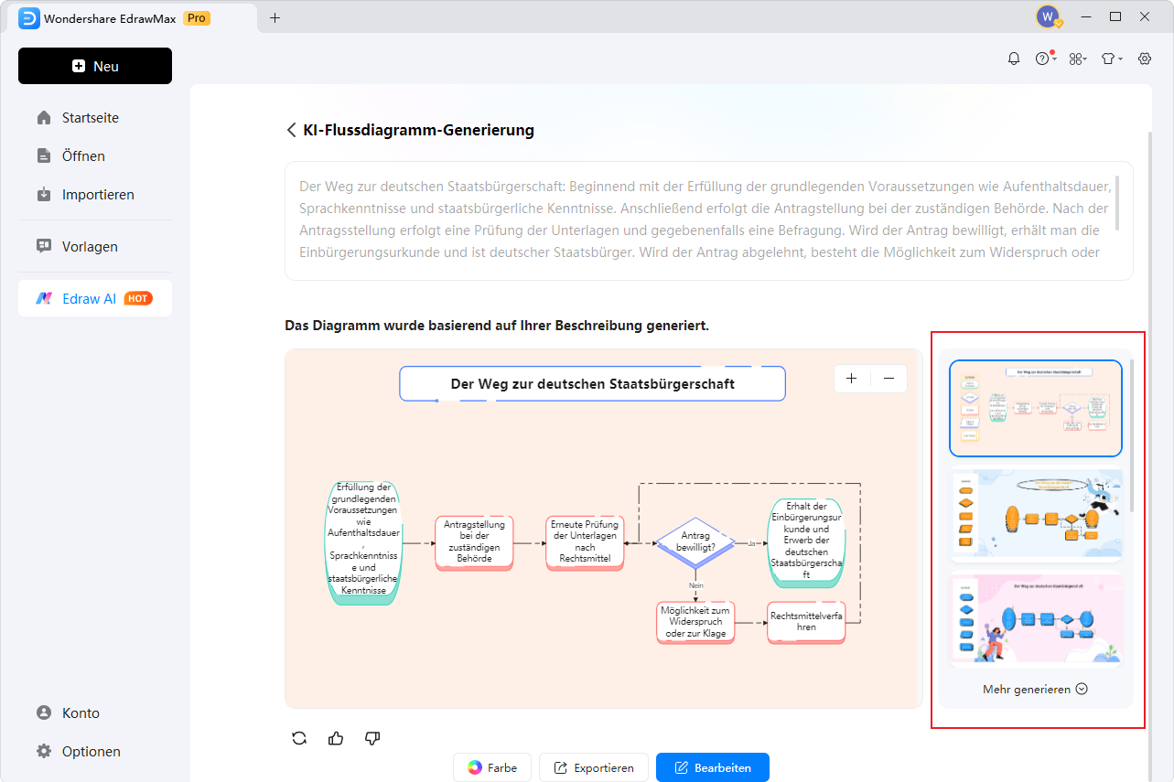Viewport: 1174px width, 782px height.
Task: Click the Neu button to create new document
Action: click(94, 65)
